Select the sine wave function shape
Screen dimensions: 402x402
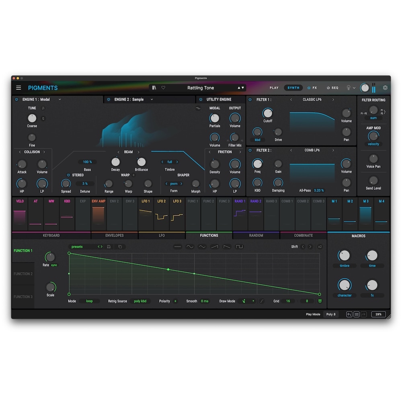[x=189, y=247]
